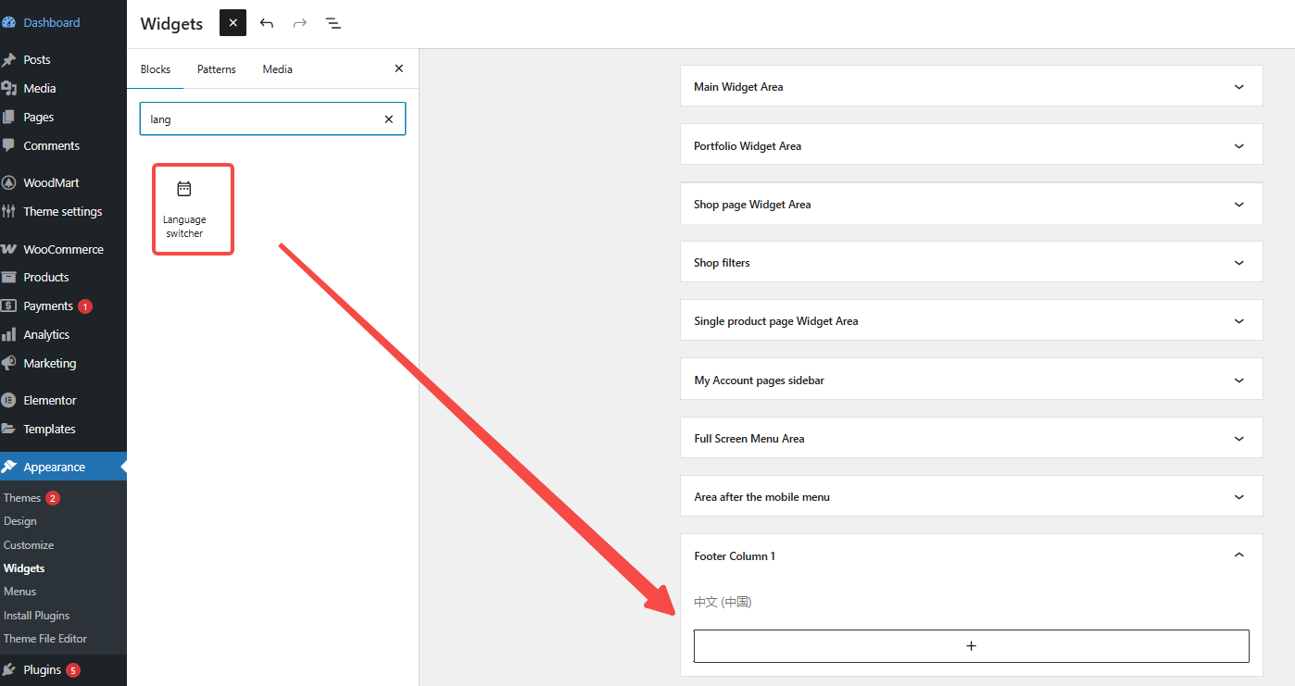Screen dimensions: 1295x686
Task: Expand the Full Screen Menu Area
Action: [1239, 439]
